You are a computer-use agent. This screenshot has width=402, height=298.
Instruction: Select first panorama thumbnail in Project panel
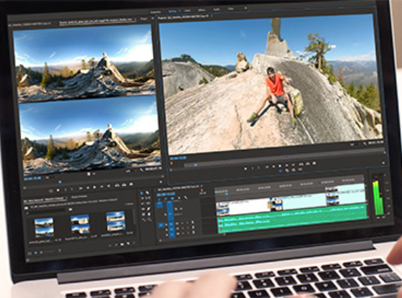[x=44, y=228]
